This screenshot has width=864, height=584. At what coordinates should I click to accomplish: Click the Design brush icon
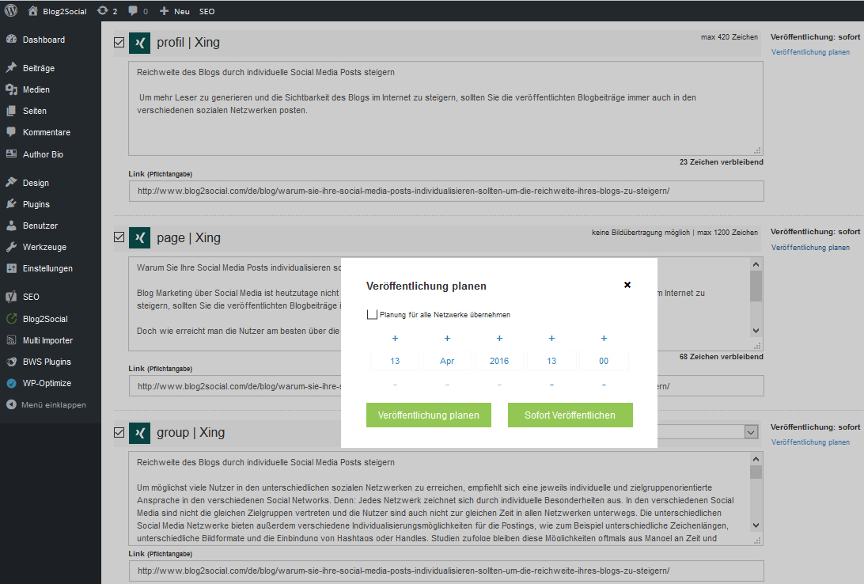click(x=11, y=182)
